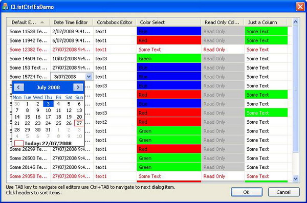Viewport: 307px width, 203px height.
Task: Click the Today red box marker in calendar
Action: (x=19, y=143)
